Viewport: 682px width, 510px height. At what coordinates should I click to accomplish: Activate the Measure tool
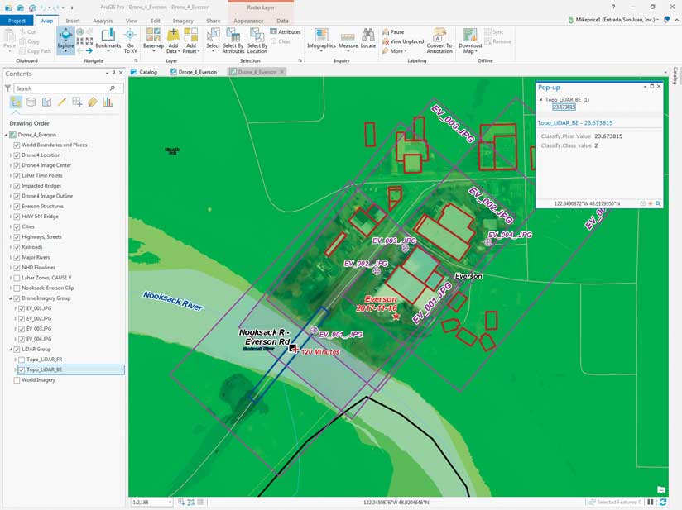348,40
